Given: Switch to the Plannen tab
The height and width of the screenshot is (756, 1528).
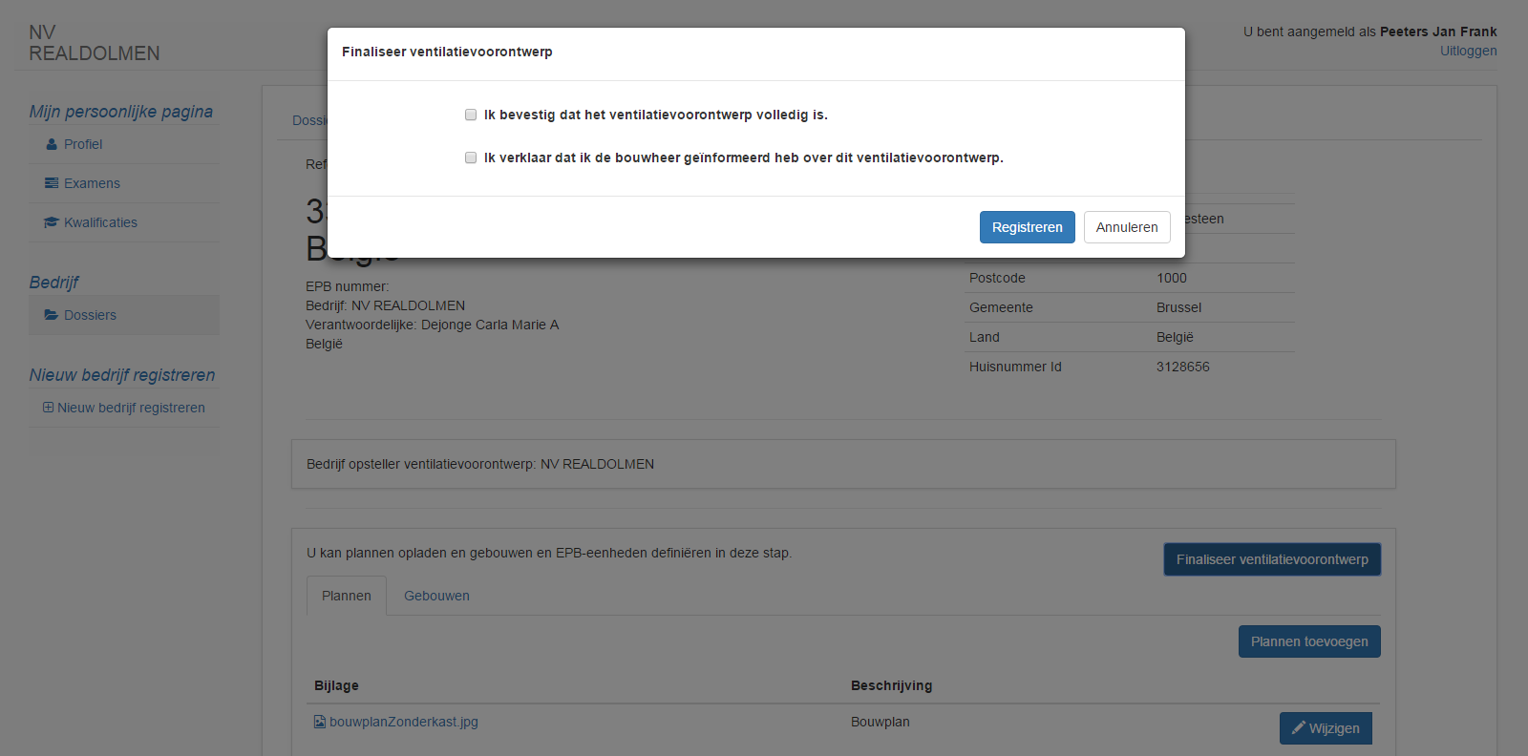Looking at the screenshot, I should coord(347,596).
